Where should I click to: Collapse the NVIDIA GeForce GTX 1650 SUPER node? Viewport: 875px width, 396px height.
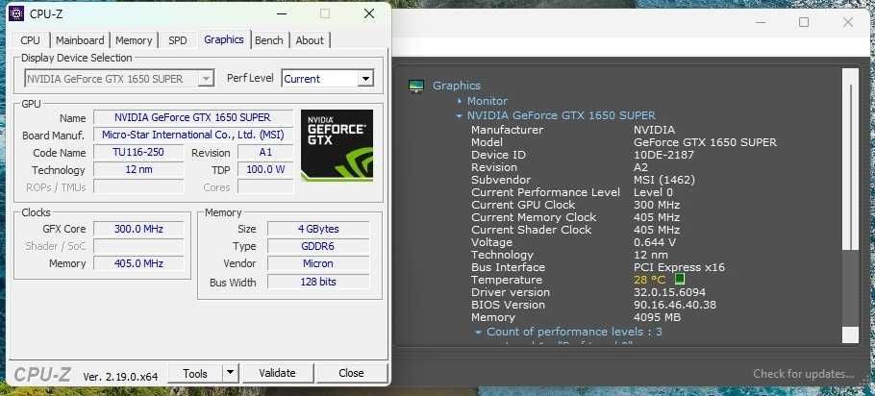pyautogui.click(x=460, y=116)
